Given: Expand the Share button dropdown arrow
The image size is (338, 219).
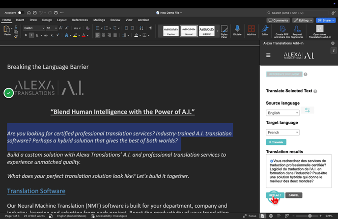Looking at the screenshot, I should (333, 20).
